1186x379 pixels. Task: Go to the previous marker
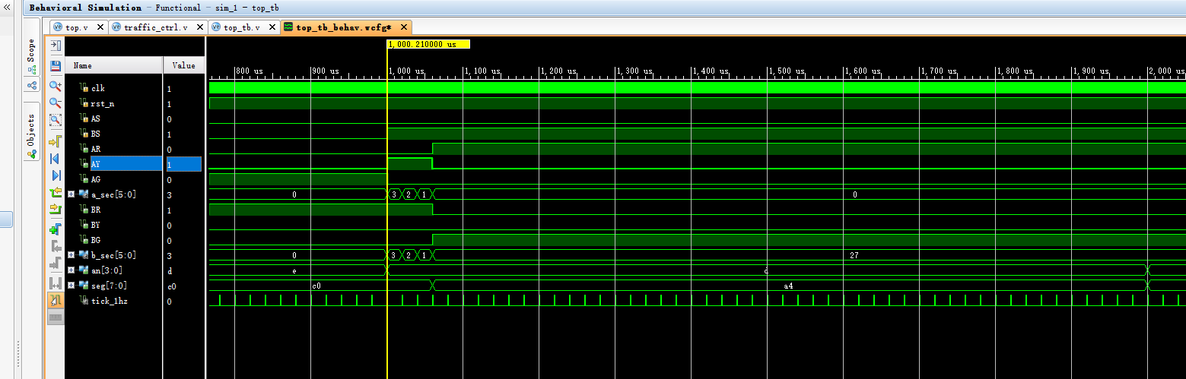tap(56, 247)
